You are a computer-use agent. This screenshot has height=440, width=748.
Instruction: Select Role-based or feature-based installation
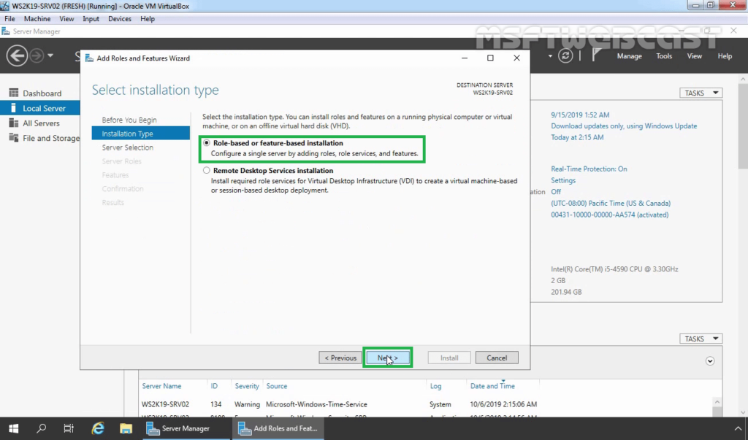click(207, 142)
